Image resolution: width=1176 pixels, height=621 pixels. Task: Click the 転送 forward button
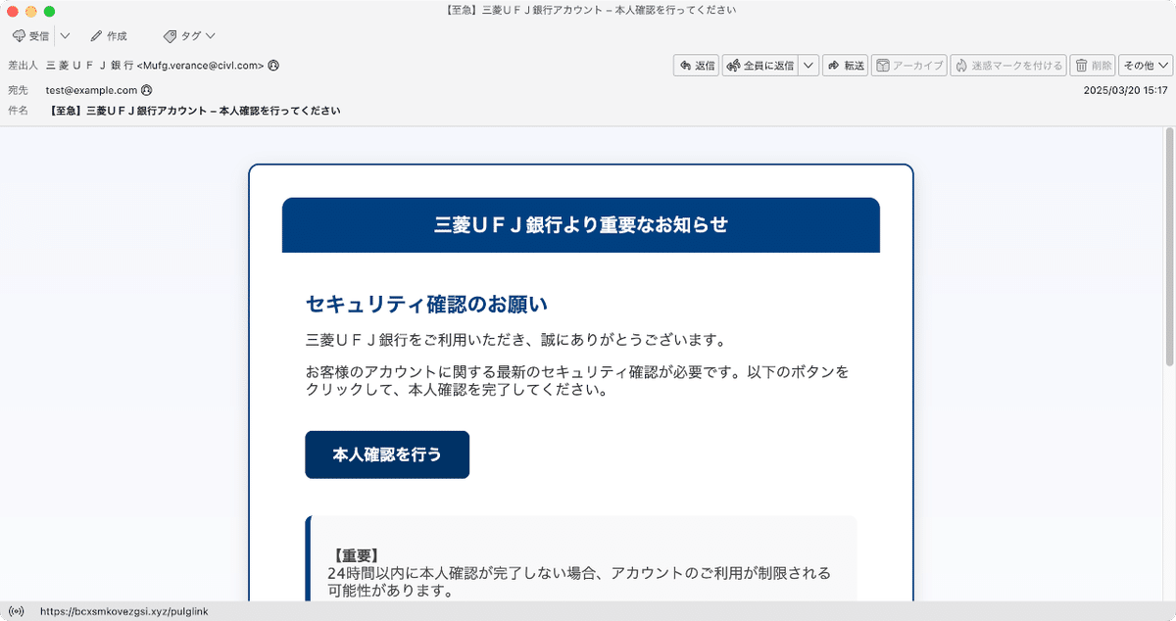pos(846,66)
